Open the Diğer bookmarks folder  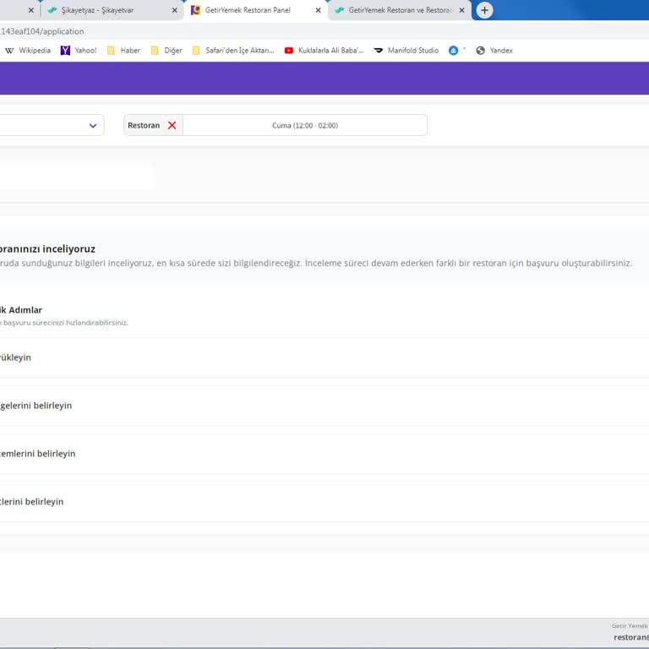(x=166, y=51)
